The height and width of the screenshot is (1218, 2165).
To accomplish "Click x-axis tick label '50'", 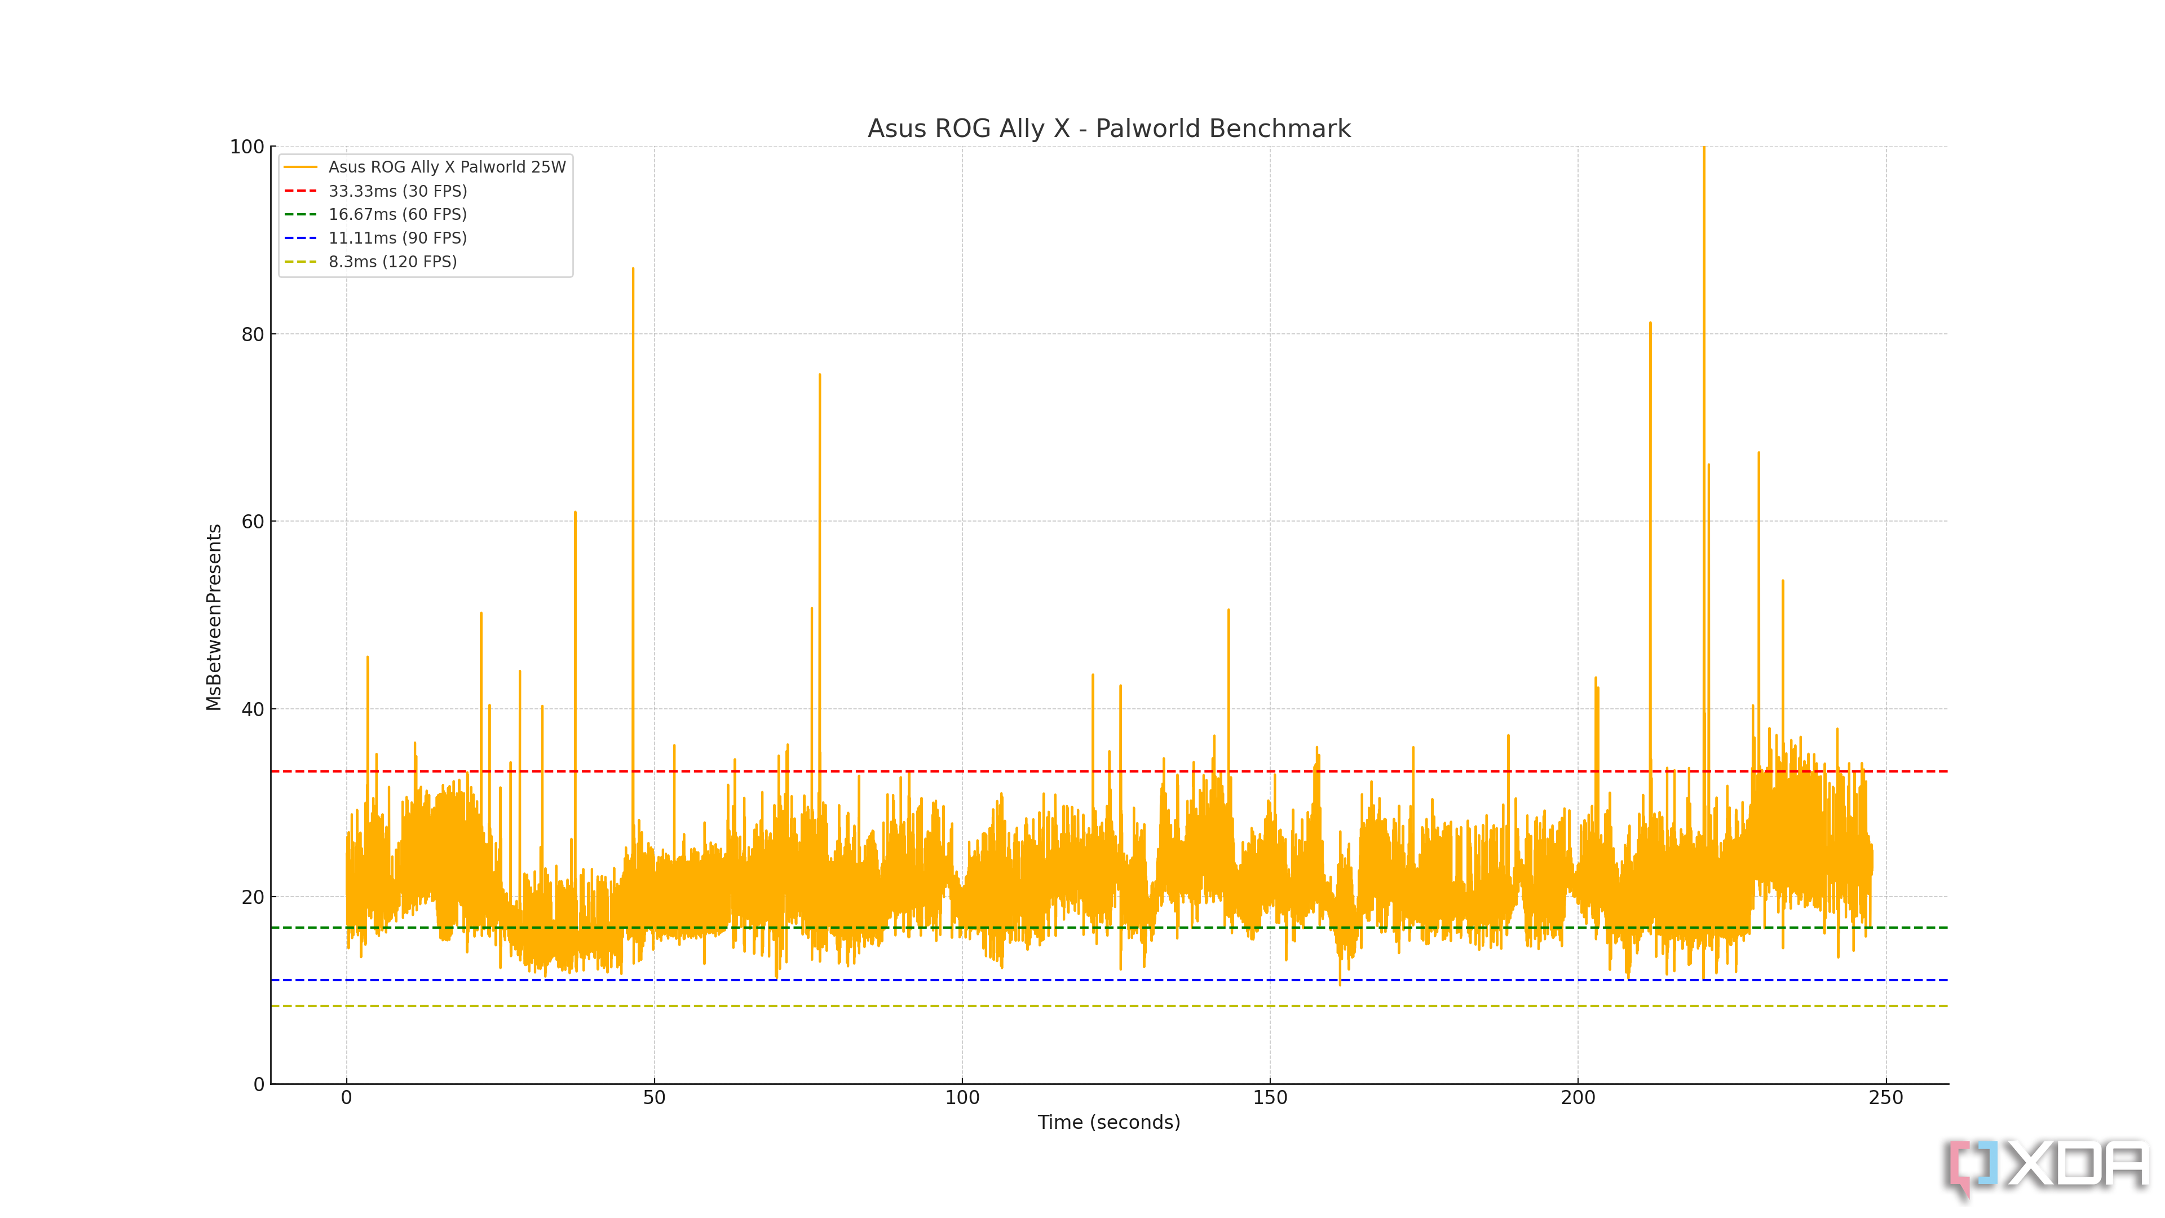I will (654, 1098).
